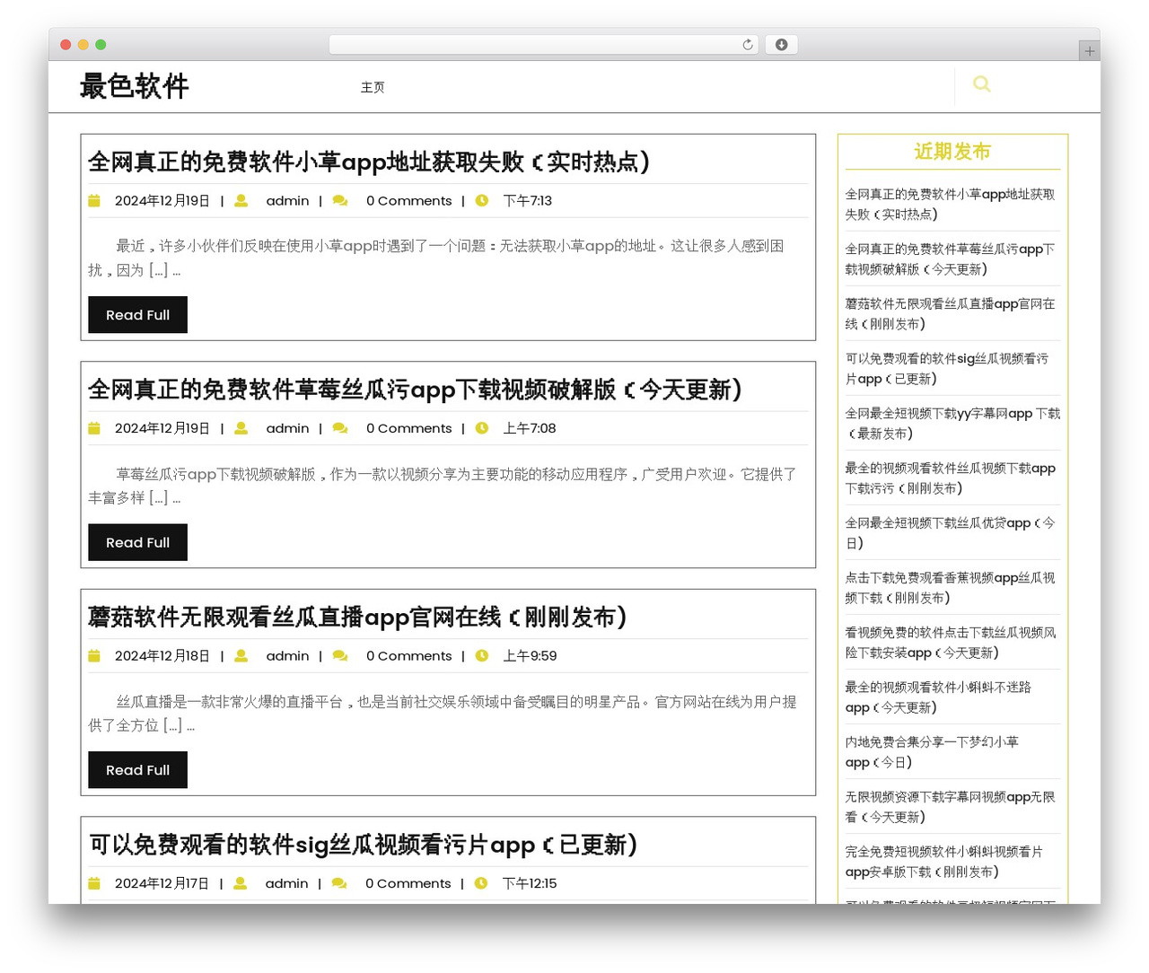
Task: Open a new tab with plus button
Action: pyautogui.click(x=1090, y=51)
